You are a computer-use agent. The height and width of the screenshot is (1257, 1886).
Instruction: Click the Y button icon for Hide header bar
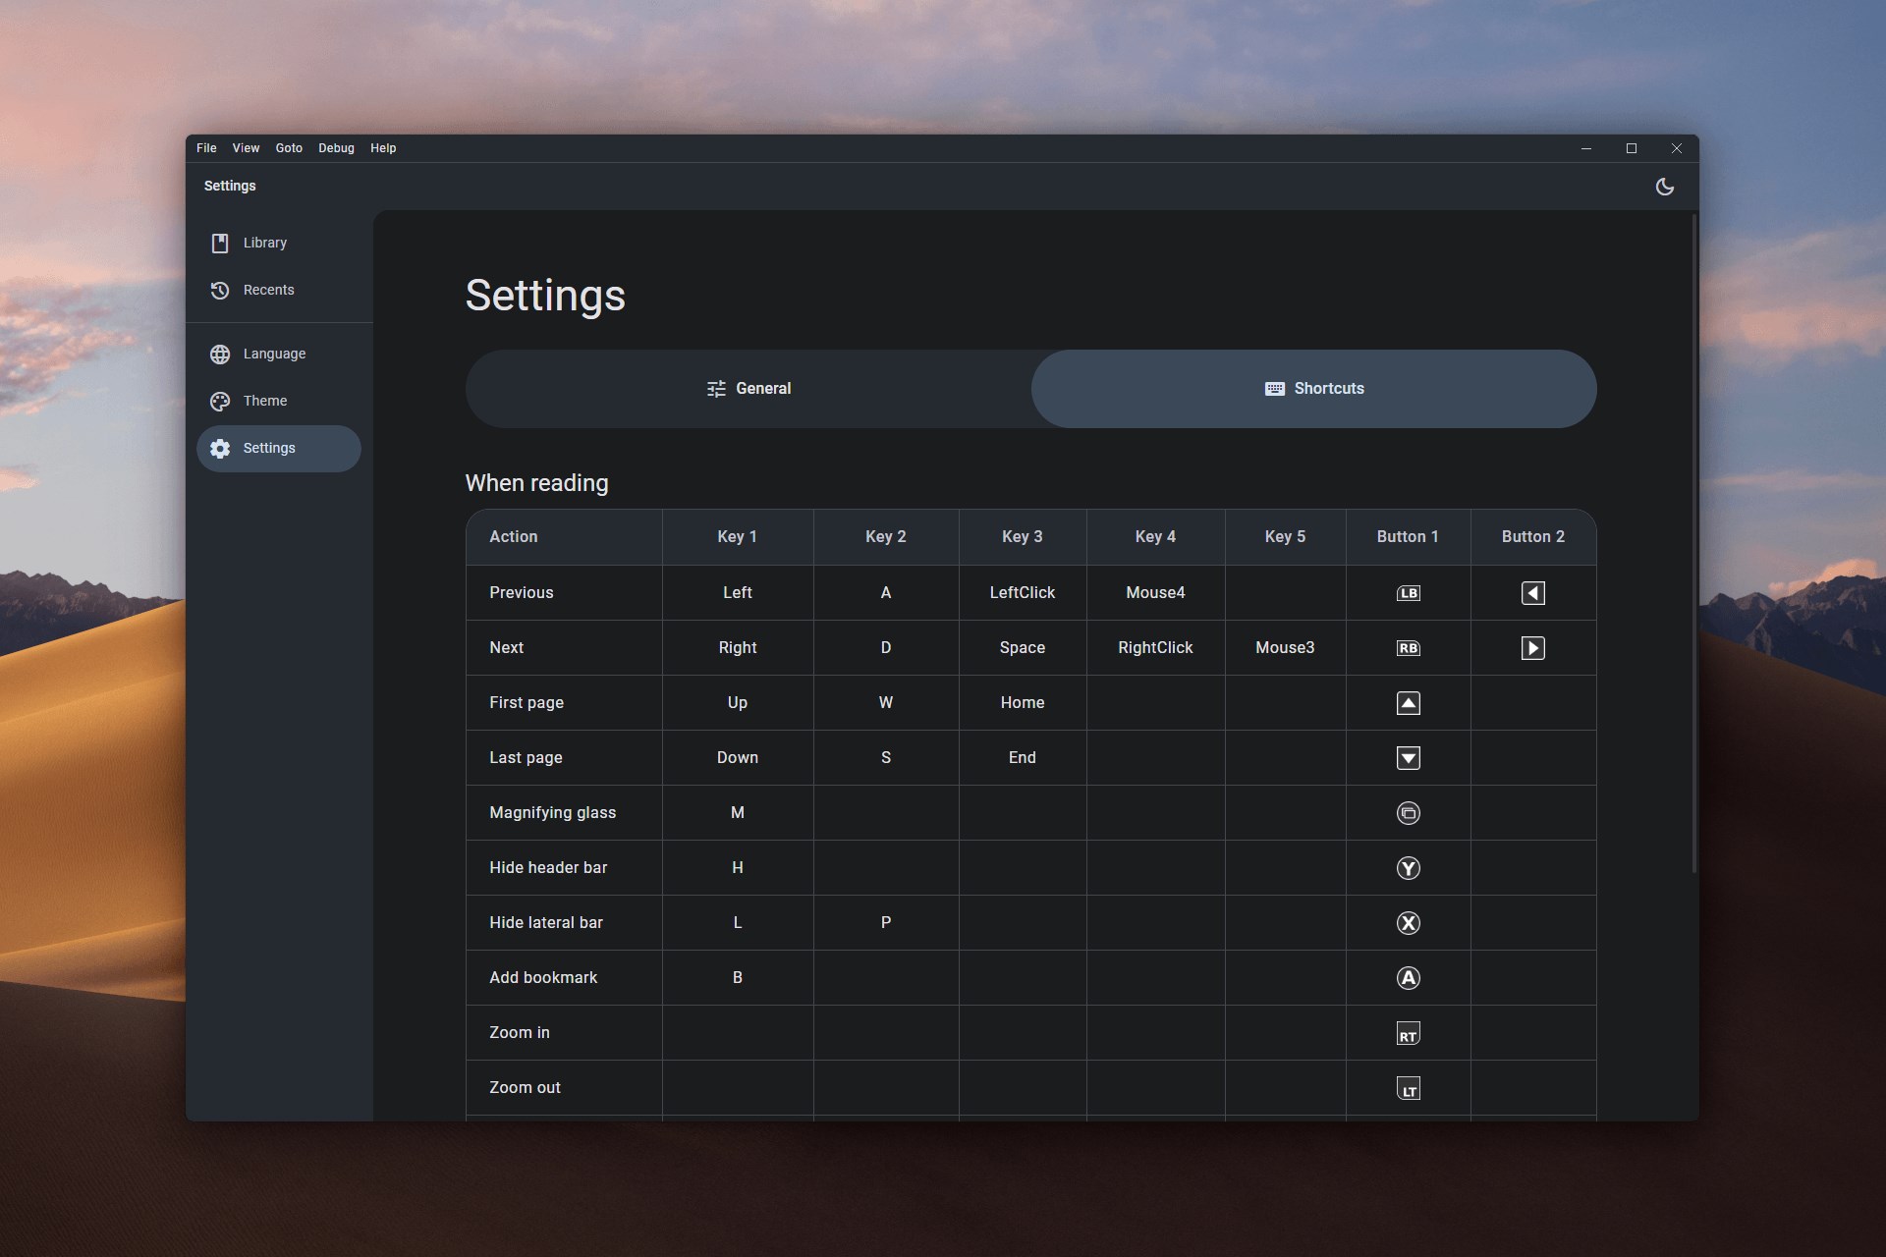(1408, 867)
